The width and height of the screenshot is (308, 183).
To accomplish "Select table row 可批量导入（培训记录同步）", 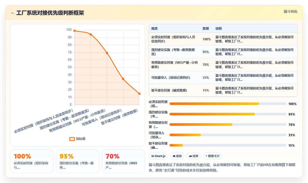I will pyautogui.click(x=223, y=77).
